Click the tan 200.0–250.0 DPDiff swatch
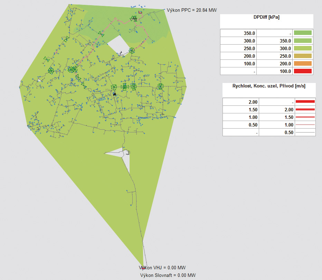Image resolution: width=322 pixels, height=280 pixels. click(302, 56)
